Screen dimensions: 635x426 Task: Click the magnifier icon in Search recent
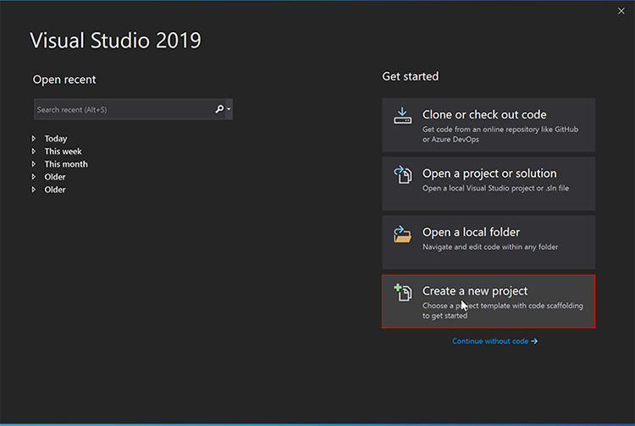219,109
